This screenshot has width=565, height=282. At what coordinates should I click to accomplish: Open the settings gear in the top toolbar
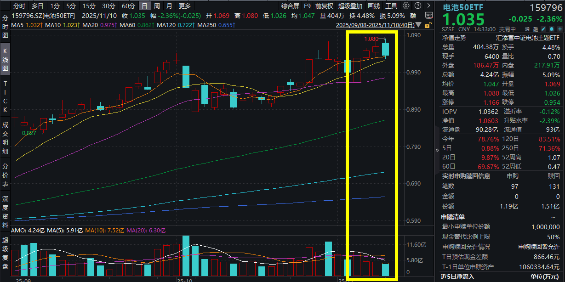click(x=406, y=6)
